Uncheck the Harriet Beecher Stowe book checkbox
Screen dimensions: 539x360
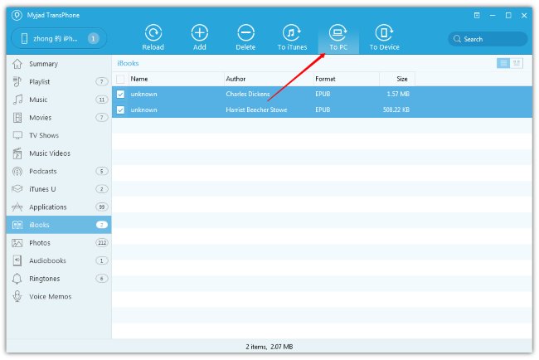[x=121, y=109]
